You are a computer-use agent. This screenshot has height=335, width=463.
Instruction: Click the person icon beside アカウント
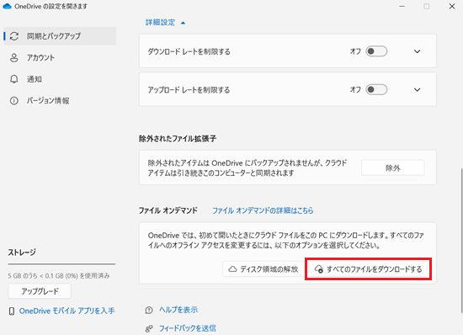(x=13, y=57)
